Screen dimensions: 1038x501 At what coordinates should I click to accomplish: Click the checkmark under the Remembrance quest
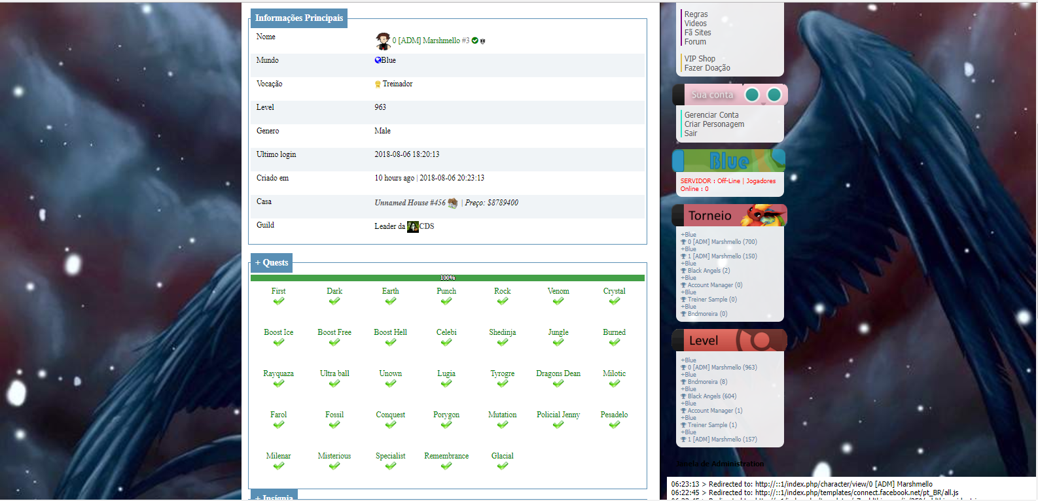pyautogui.click(x=446, y=466)
